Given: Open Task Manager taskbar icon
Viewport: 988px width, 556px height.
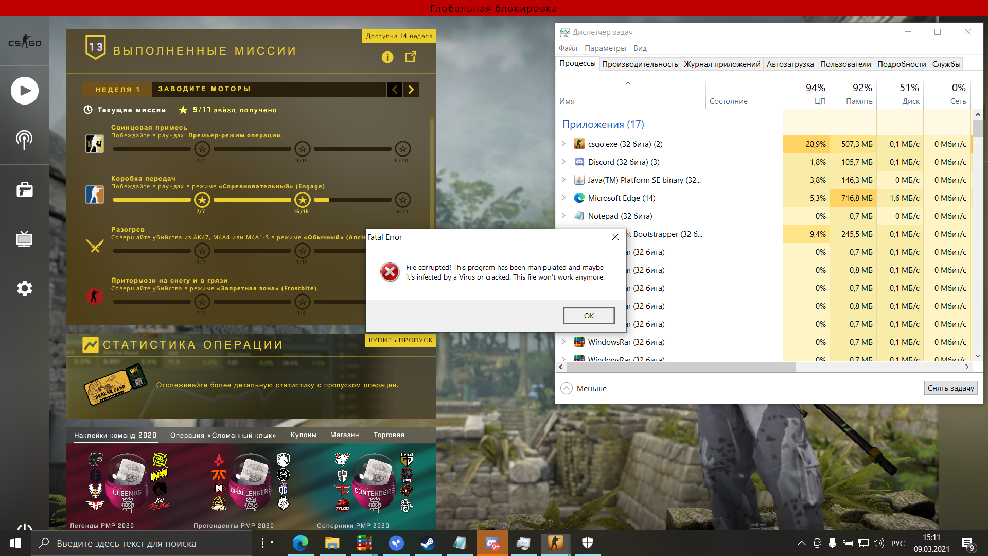Looking at the screenshot, I should [524, 543].
